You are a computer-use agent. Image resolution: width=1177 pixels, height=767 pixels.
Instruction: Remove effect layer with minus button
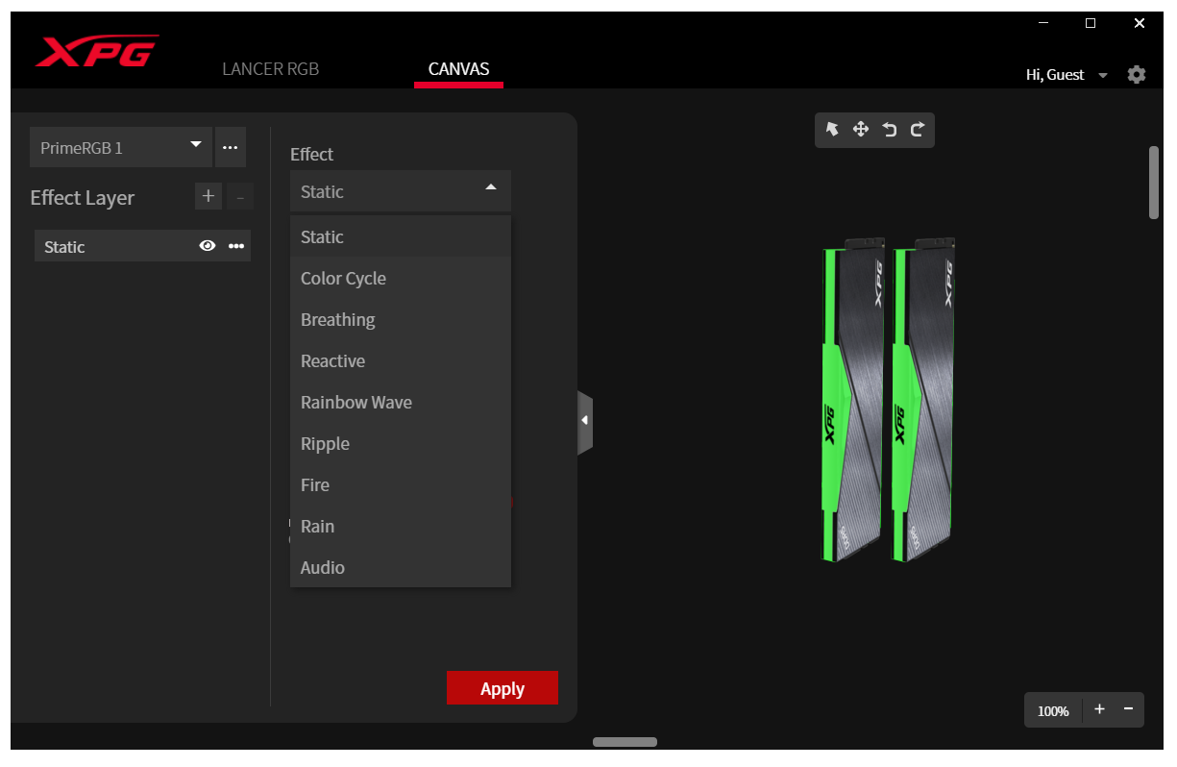point(240,196)
